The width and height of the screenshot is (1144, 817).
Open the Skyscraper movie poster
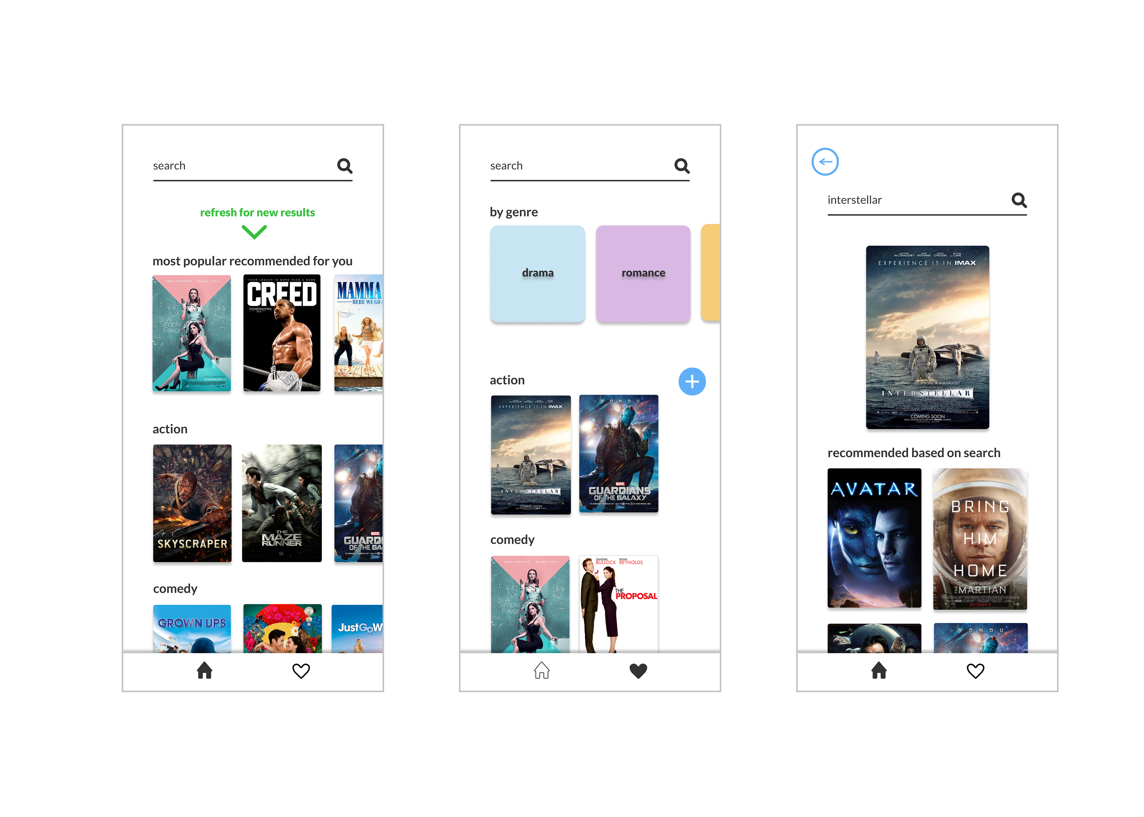pyautogui.click(x=192, y=503)
